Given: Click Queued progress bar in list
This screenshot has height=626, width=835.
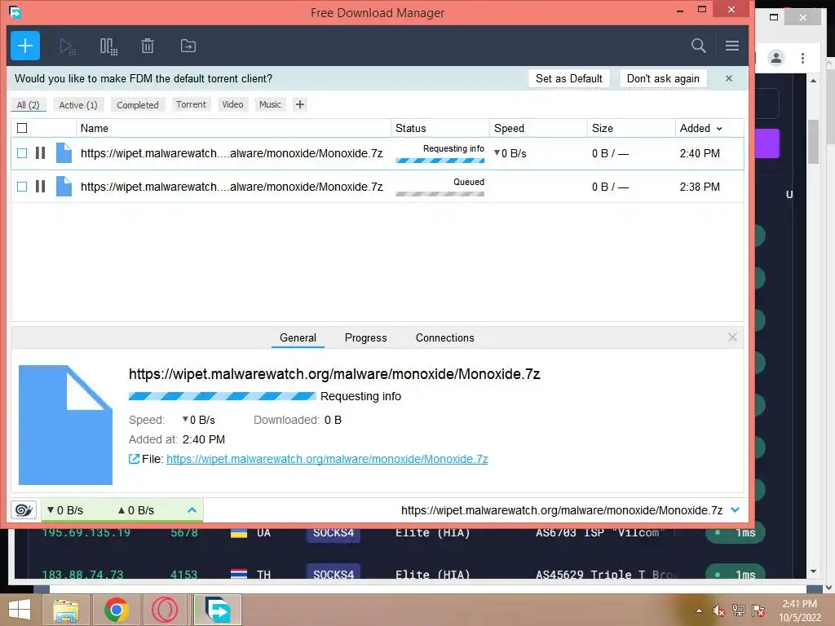Looking at the screenshot, I should [x=440, y=194].
